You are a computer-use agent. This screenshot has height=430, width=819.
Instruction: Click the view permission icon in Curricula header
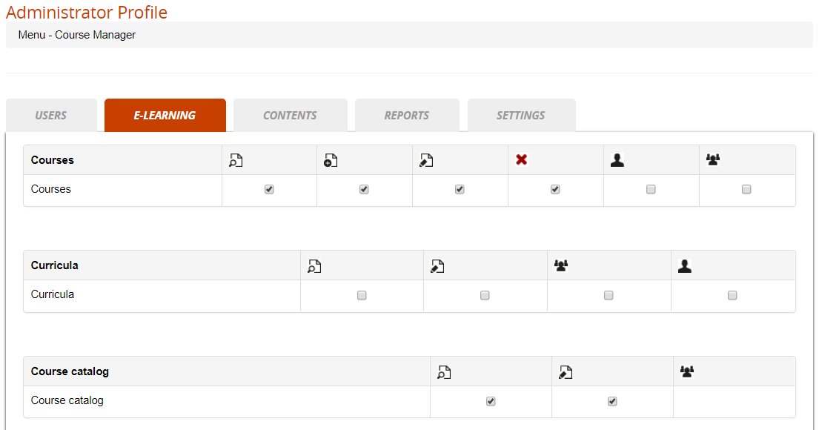tap(314, 265)
